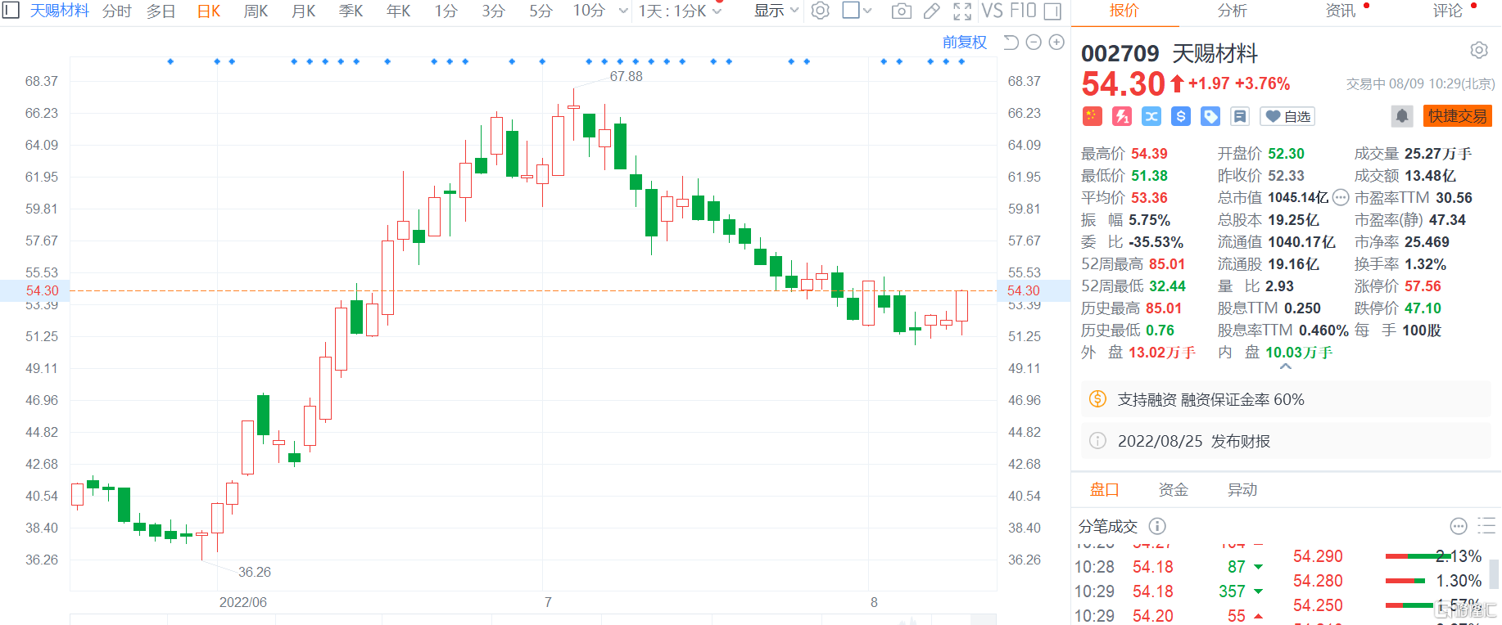Switch to 日K daily chart
The image size is (1502, 625).
pyautogui.click(x=209, y=11)
